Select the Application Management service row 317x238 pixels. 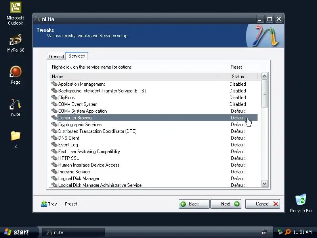154,84
